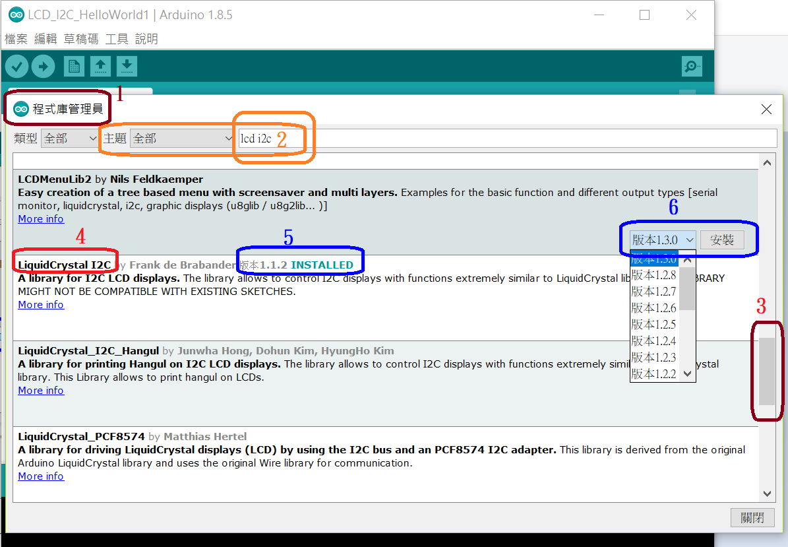
Task: Open the 編輯 menu
Action: pyautogui.click(x=45, y=39)
